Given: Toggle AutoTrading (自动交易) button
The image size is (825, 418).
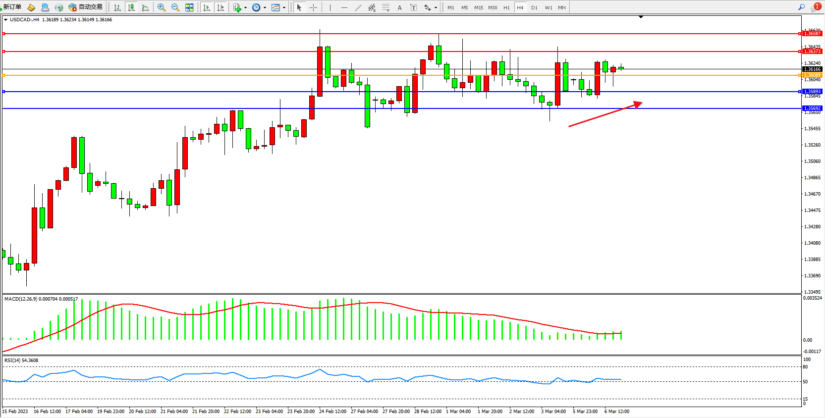Looking at the screenshot, I should click(86, 7).
